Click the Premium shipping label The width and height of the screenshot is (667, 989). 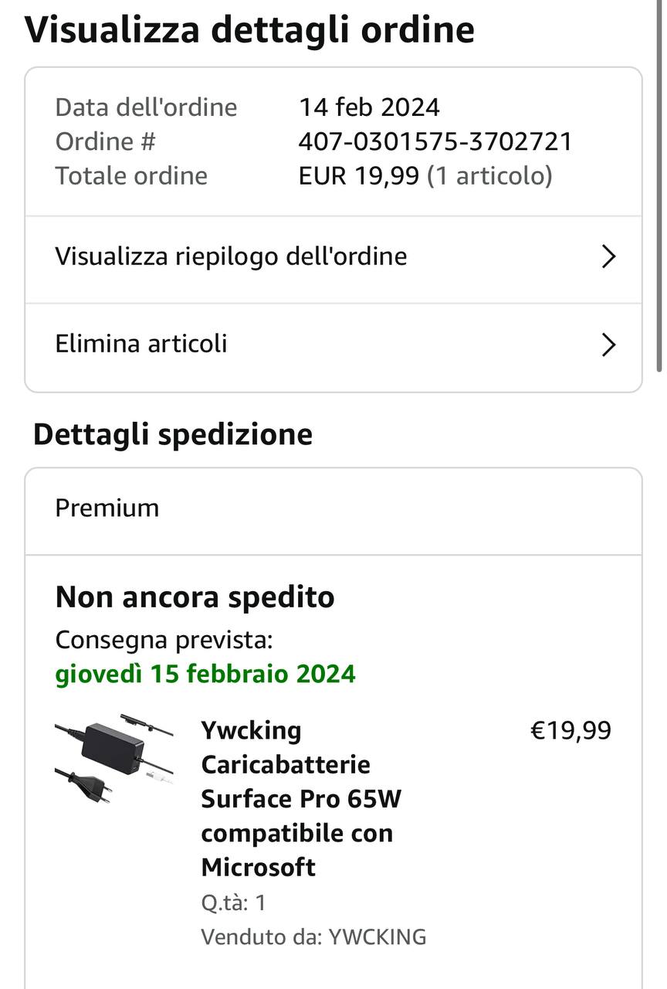(107, 508)
